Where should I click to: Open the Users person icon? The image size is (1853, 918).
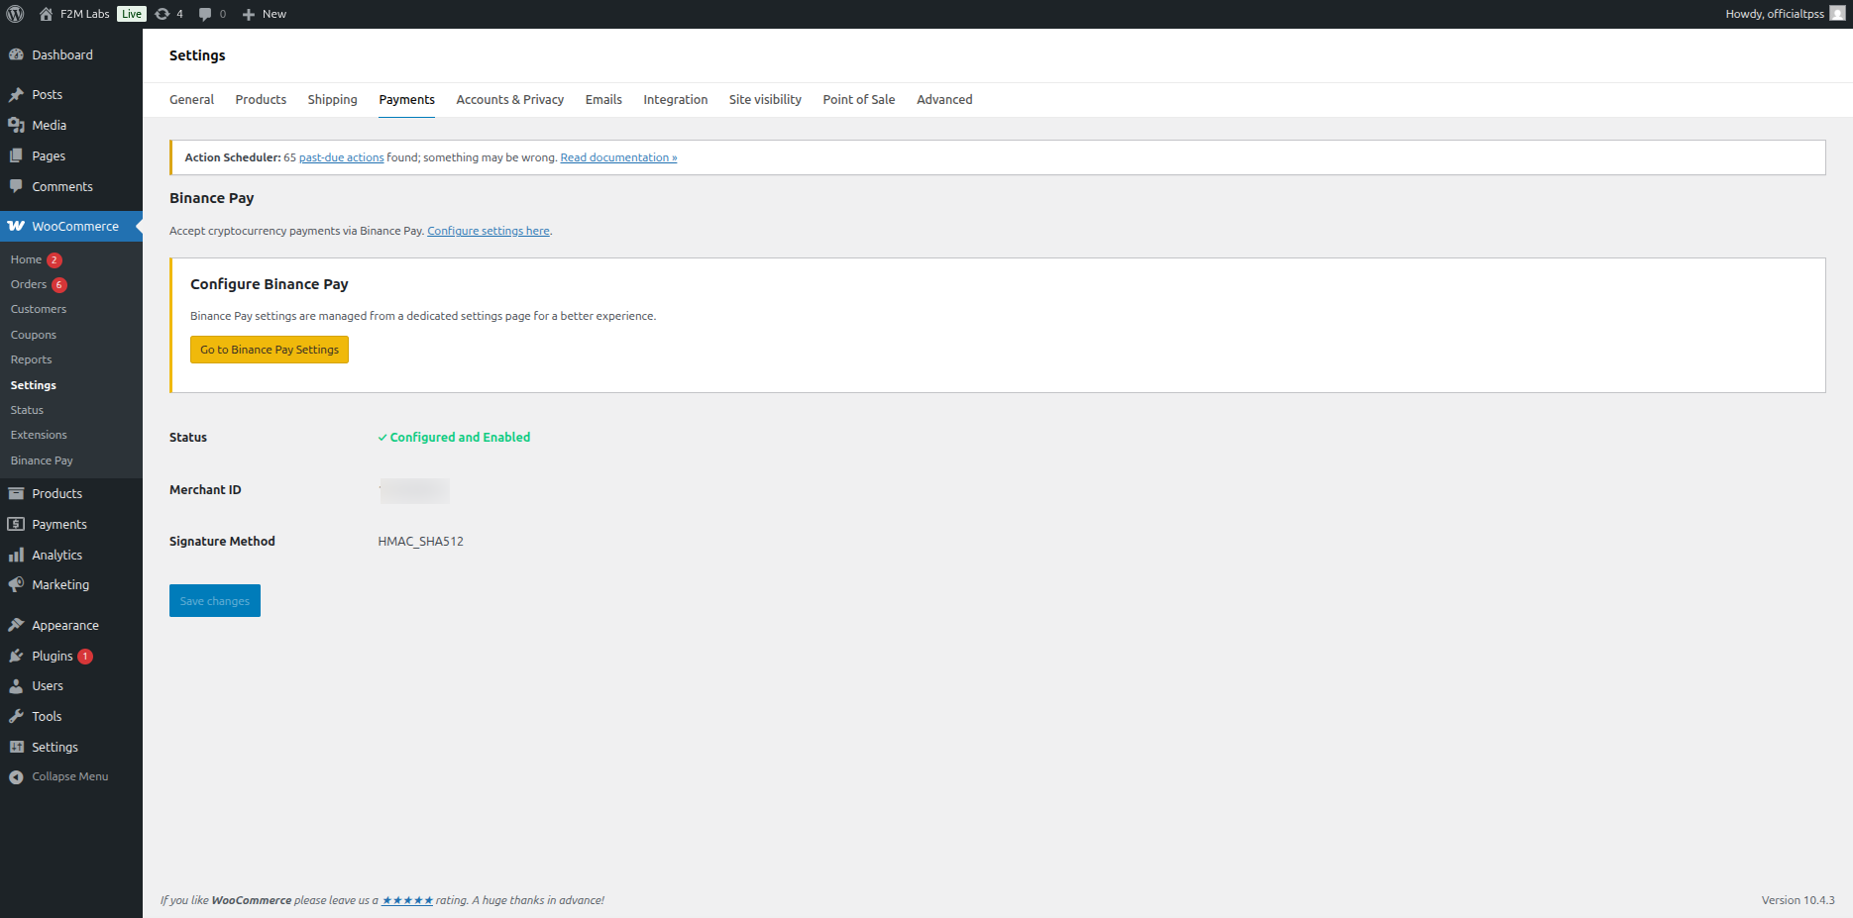click(16, 686)
